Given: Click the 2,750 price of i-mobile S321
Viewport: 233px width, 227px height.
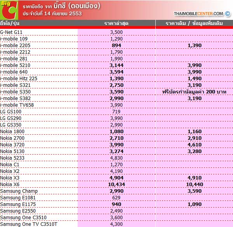Looking at the screenshot, I should point(116,85).
